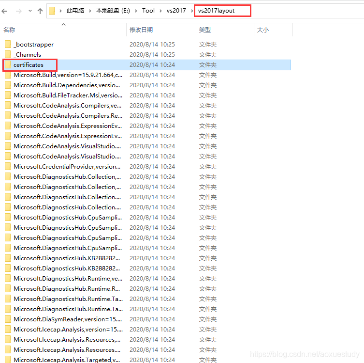Select Microsoft.Build.FileTracker.Msi,versio... folder name
The image size is (364, 363).
(x=68, y=95)
